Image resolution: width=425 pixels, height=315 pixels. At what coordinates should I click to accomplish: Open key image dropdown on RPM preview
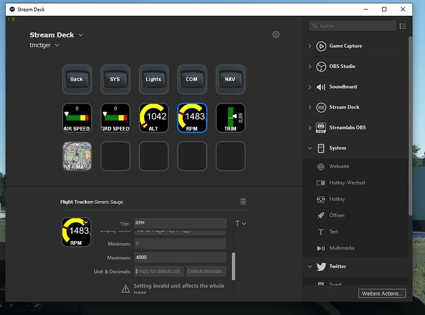(x=86, y=222)
